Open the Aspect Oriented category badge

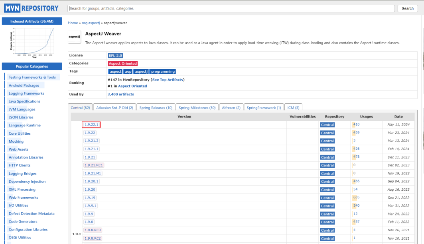pos(123,64)
